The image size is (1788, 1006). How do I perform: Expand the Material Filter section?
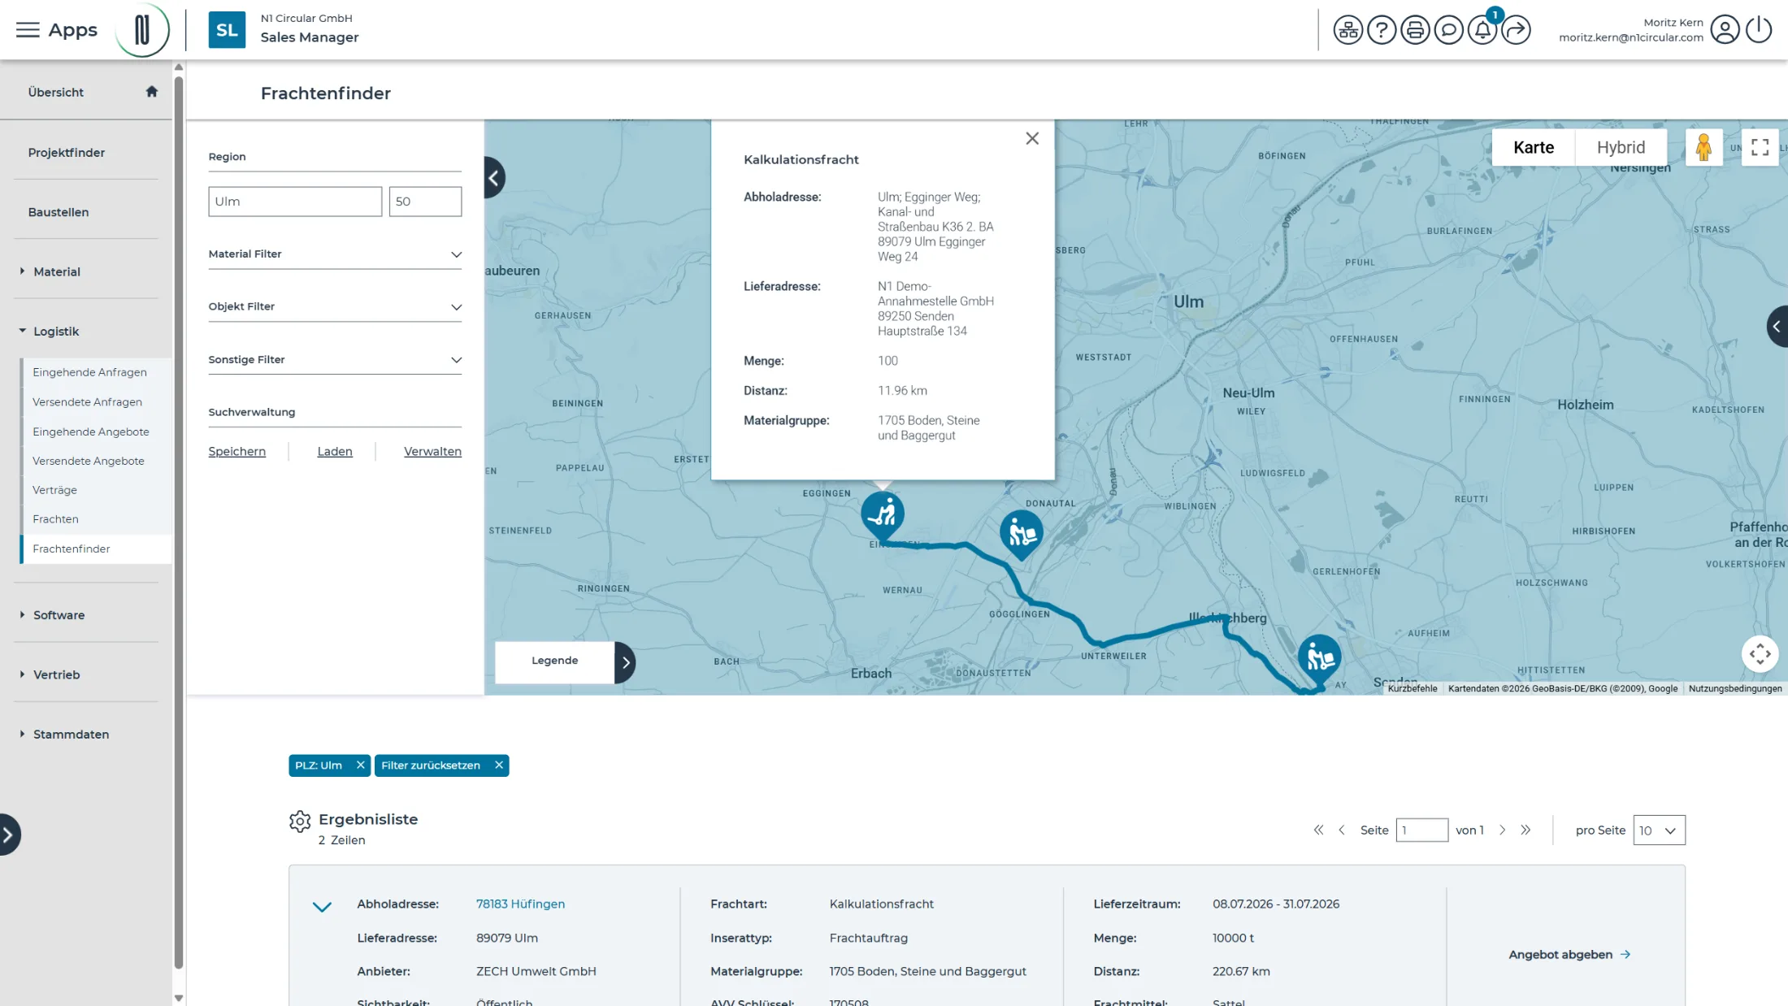[335, 254]
